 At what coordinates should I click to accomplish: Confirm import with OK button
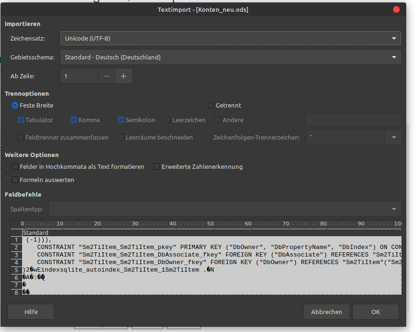376,312
